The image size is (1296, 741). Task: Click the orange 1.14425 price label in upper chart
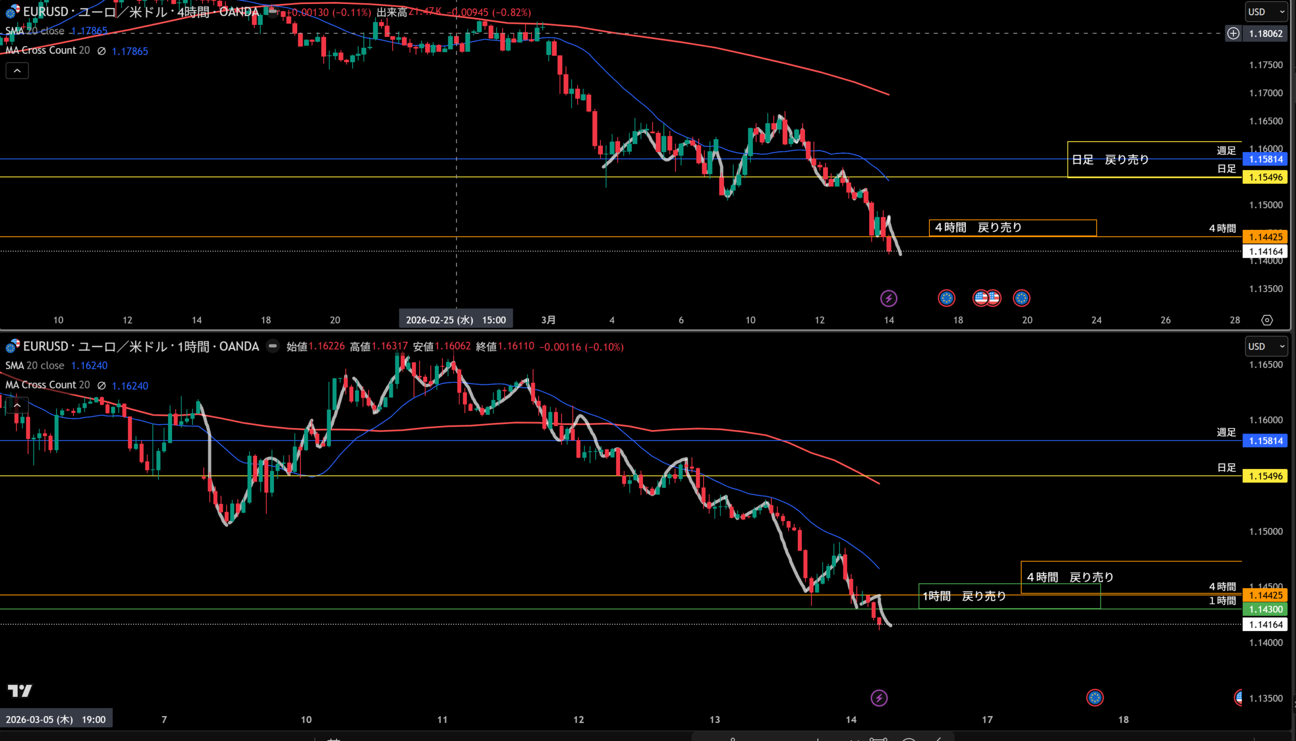coord(1266,237)
